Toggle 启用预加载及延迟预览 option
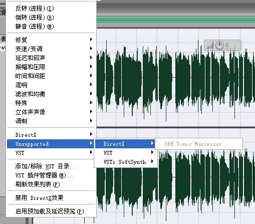 point(51,211)
